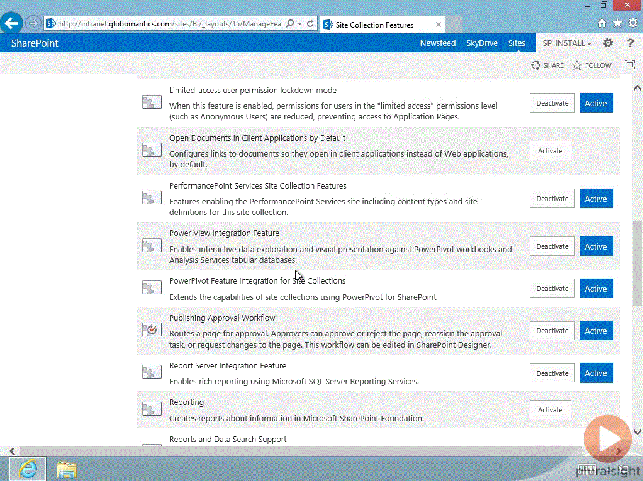
Task: Open the on-screen keyboard tray icon
Action: (586, 470)
